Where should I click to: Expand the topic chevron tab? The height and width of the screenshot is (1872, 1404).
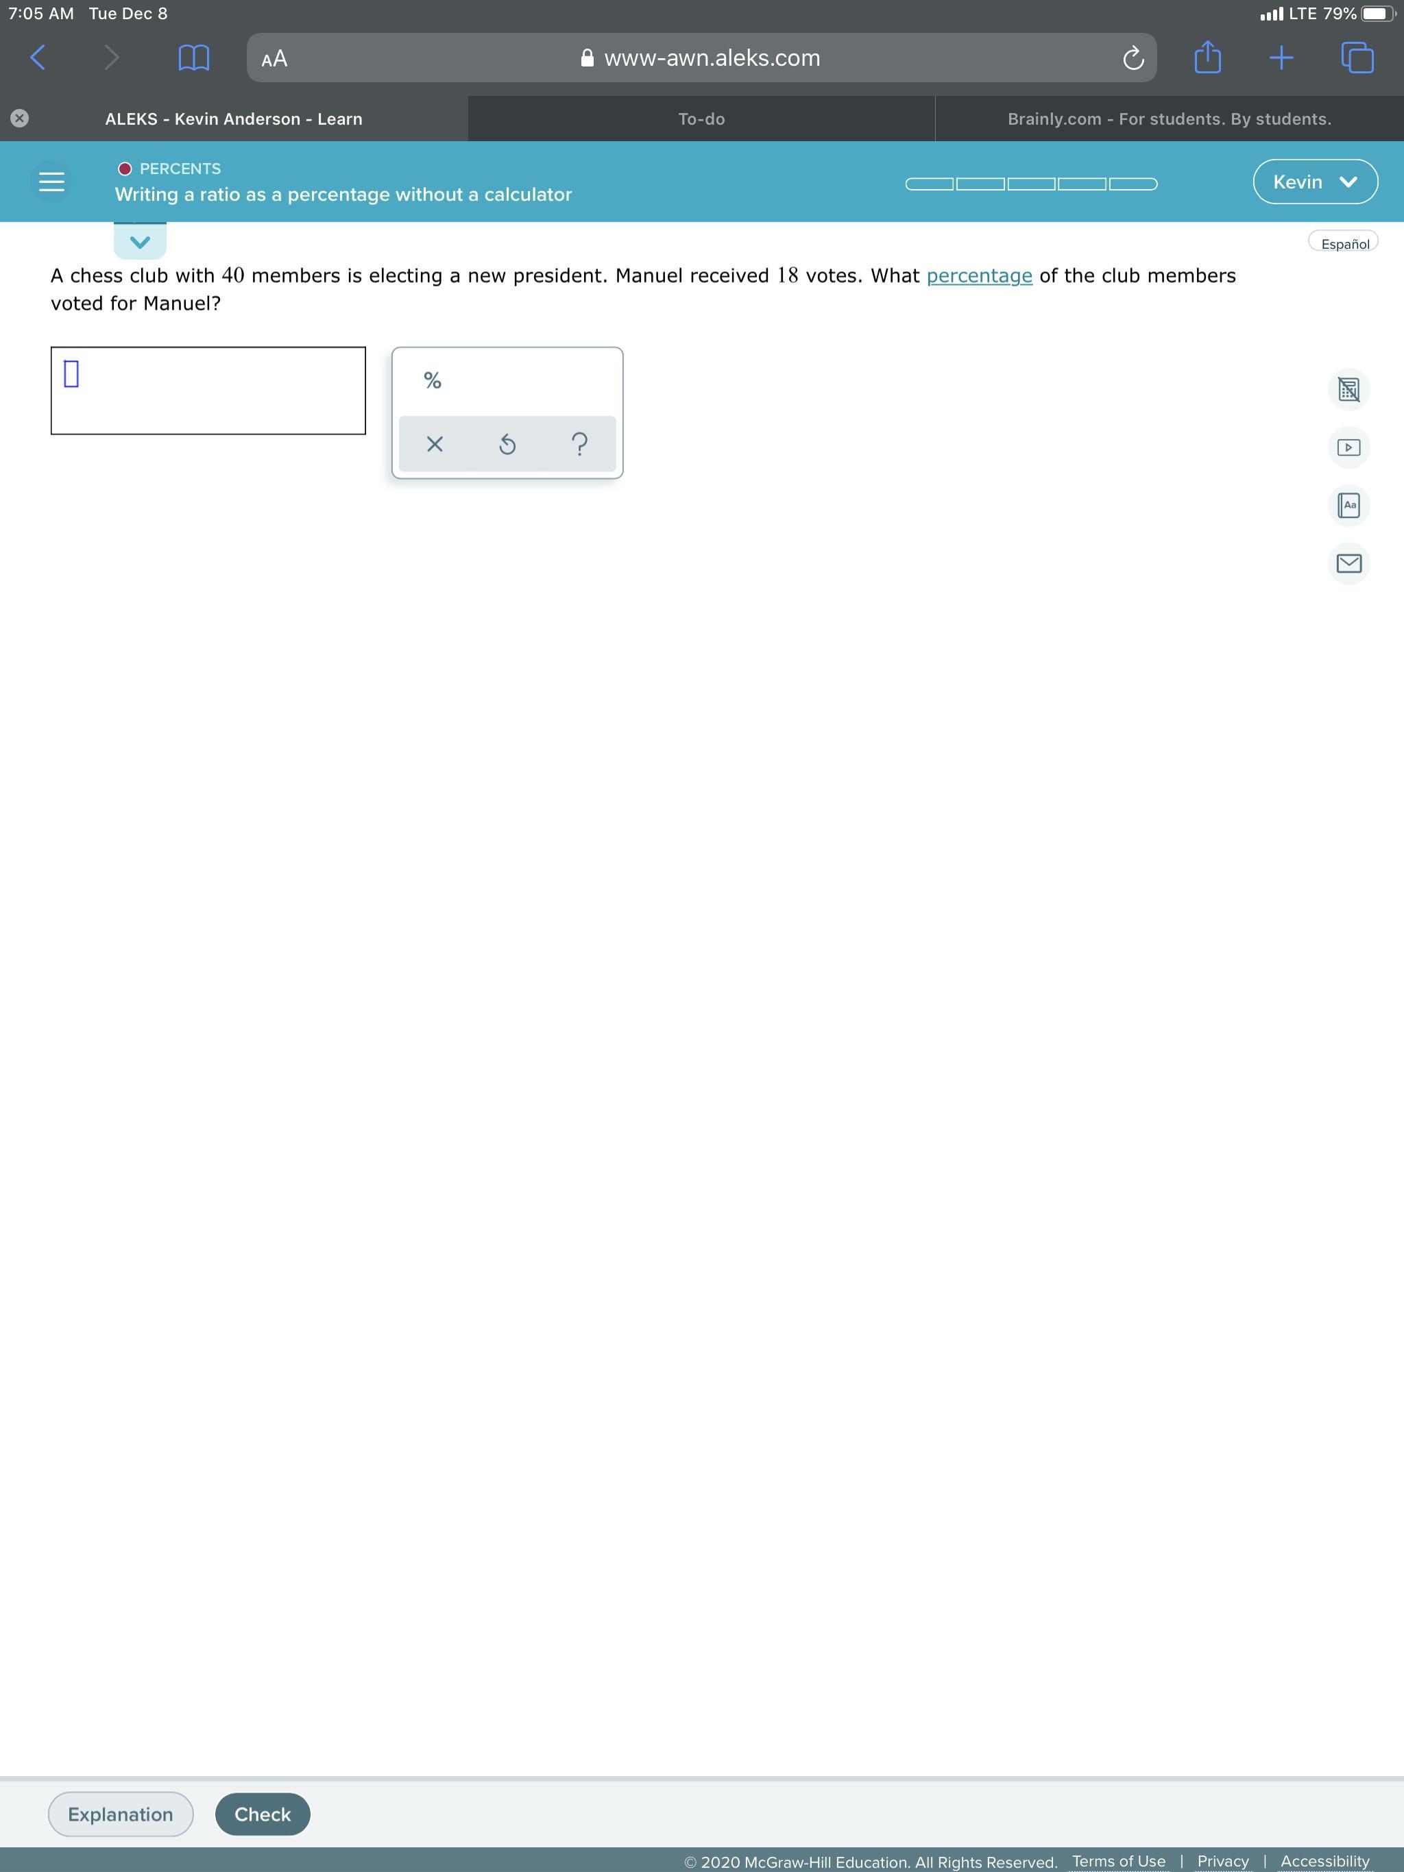click(141, 241)
